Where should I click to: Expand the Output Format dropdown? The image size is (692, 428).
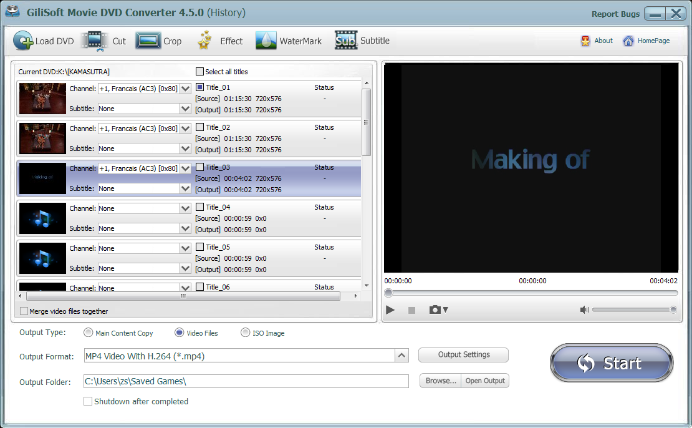[402, 355]
